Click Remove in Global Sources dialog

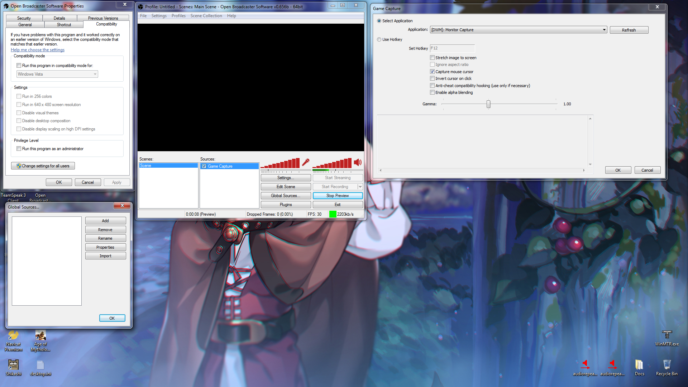click(105, 230)
